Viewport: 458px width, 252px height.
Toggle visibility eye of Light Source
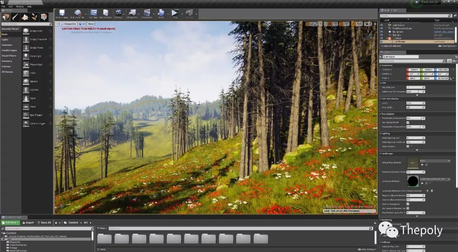382,25
